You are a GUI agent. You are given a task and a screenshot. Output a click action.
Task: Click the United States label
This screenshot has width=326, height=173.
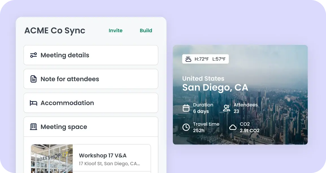pos(203,79)
